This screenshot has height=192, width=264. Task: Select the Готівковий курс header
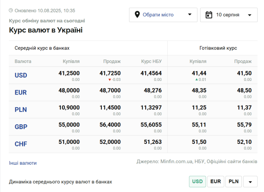tap(218, 48)
